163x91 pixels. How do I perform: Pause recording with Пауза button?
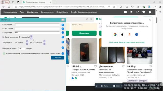[105, 86]
